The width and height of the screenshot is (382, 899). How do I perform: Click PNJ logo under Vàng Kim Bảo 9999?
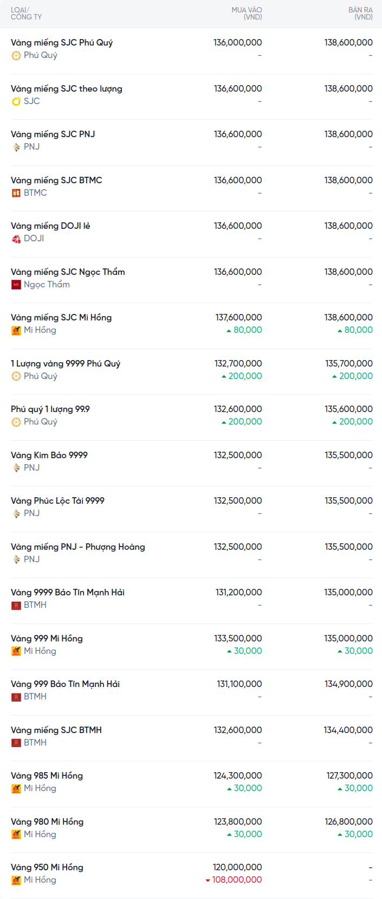click(x=16, y=468)
